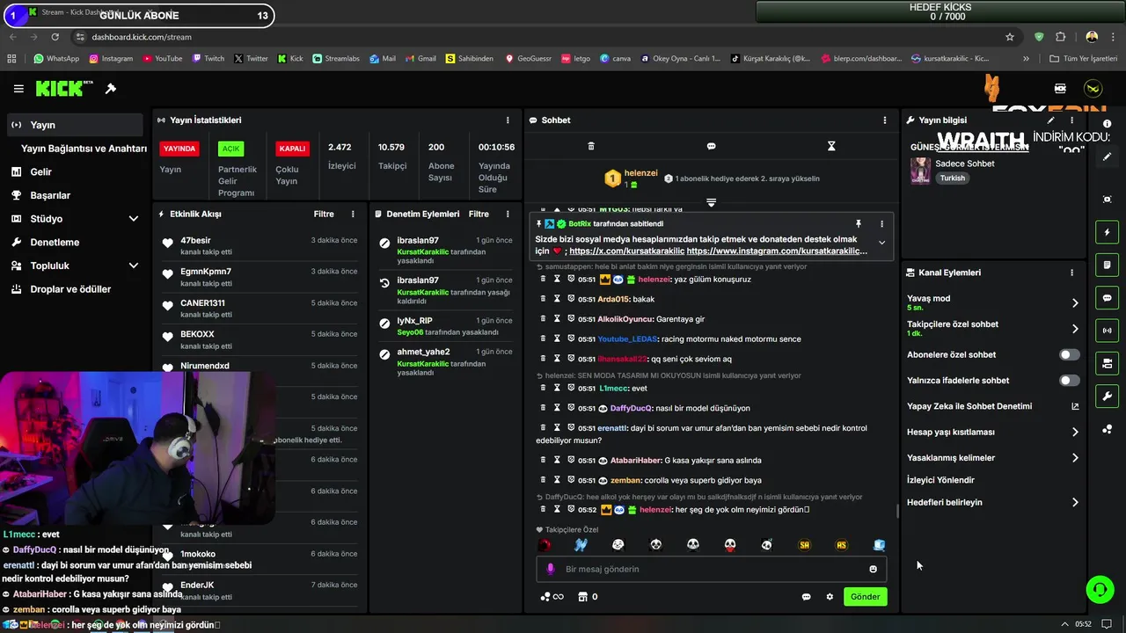Image resolution: width=1126 pixels, height=633 pixels.
Task: Toggle Abonelere özel sohbet switch
Action: tap(1070, 355)
